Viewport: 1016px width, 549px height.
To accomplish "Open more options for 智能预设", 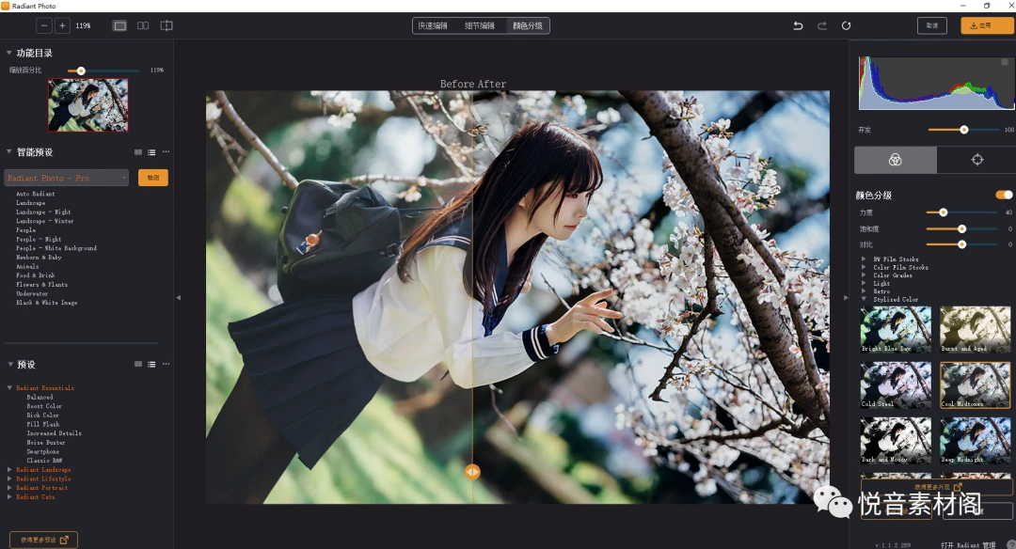I will [x=166, y=152].
